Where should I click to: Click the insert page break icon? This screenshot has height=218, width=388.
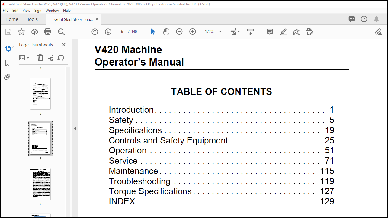[x=50, y=58]
